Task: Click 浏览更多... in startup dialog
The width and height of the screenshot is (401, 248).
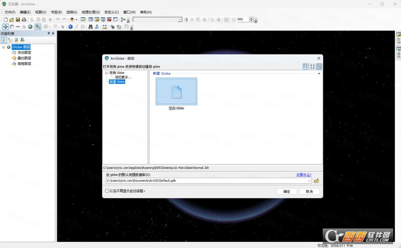Action: 123,77
